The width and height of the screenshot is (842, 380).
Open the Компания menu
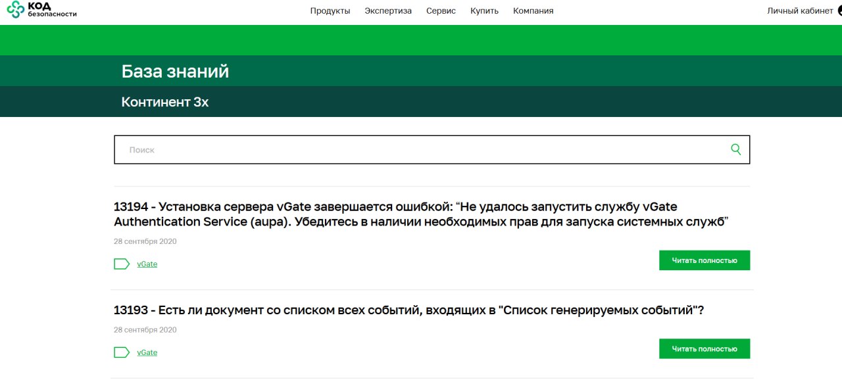533,11
